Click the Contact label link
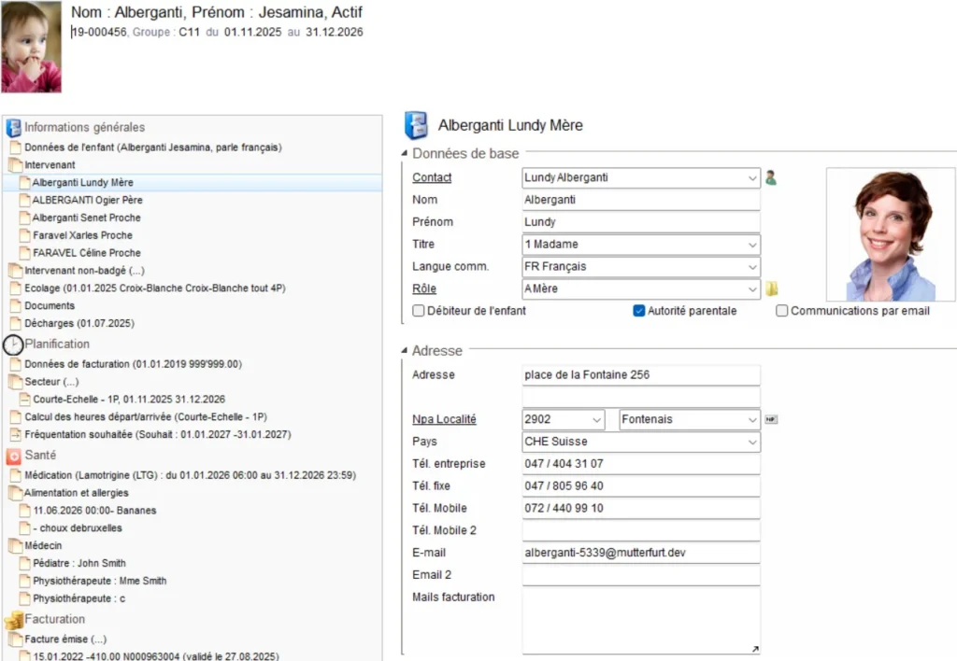The width and height of the screenshot is (957, 661). point(432,177)
